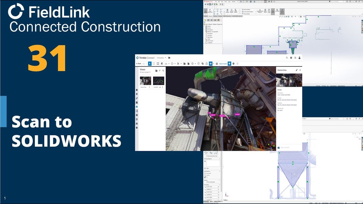Toggle Instant2D in SOLIDWORKS ribbon
This screenshot has width=363, height=204.
coord(277,10)
